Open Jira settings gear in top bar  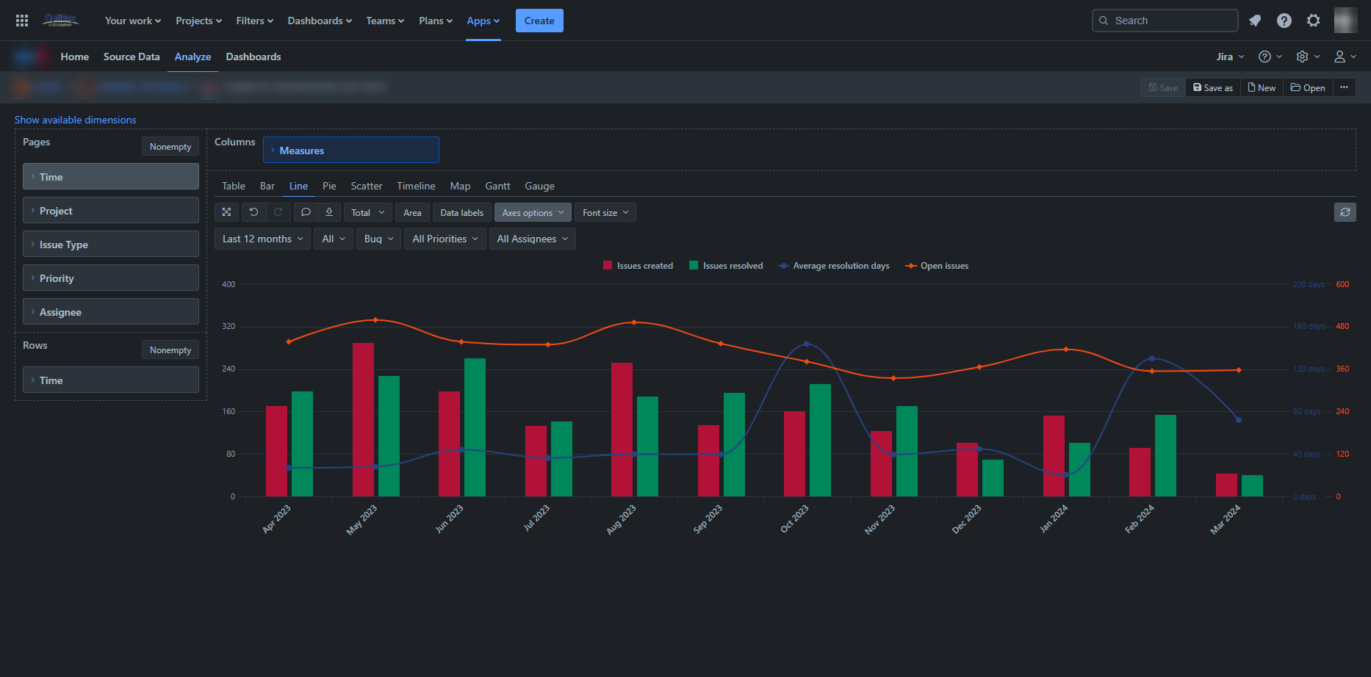point(1314,21)
